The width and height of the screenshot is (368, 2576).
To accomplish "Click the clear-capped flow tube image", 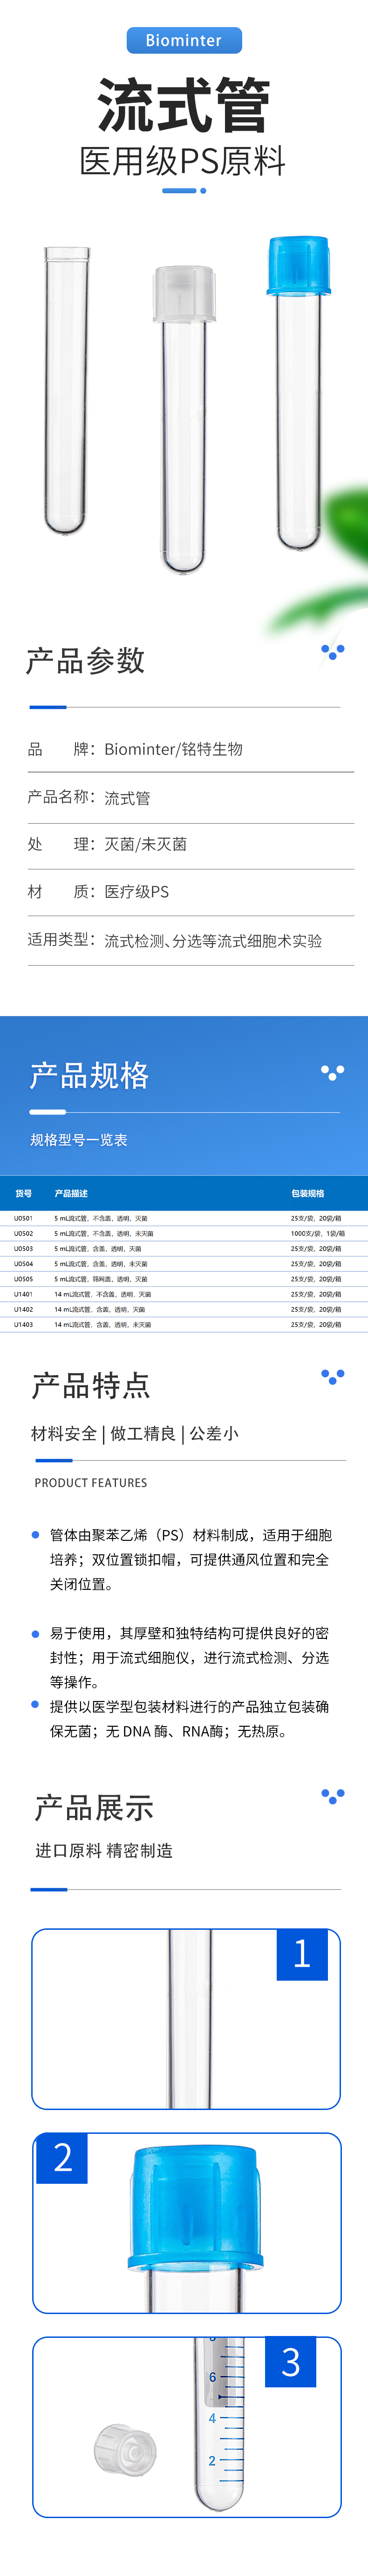I will click(x=184, y=420).
